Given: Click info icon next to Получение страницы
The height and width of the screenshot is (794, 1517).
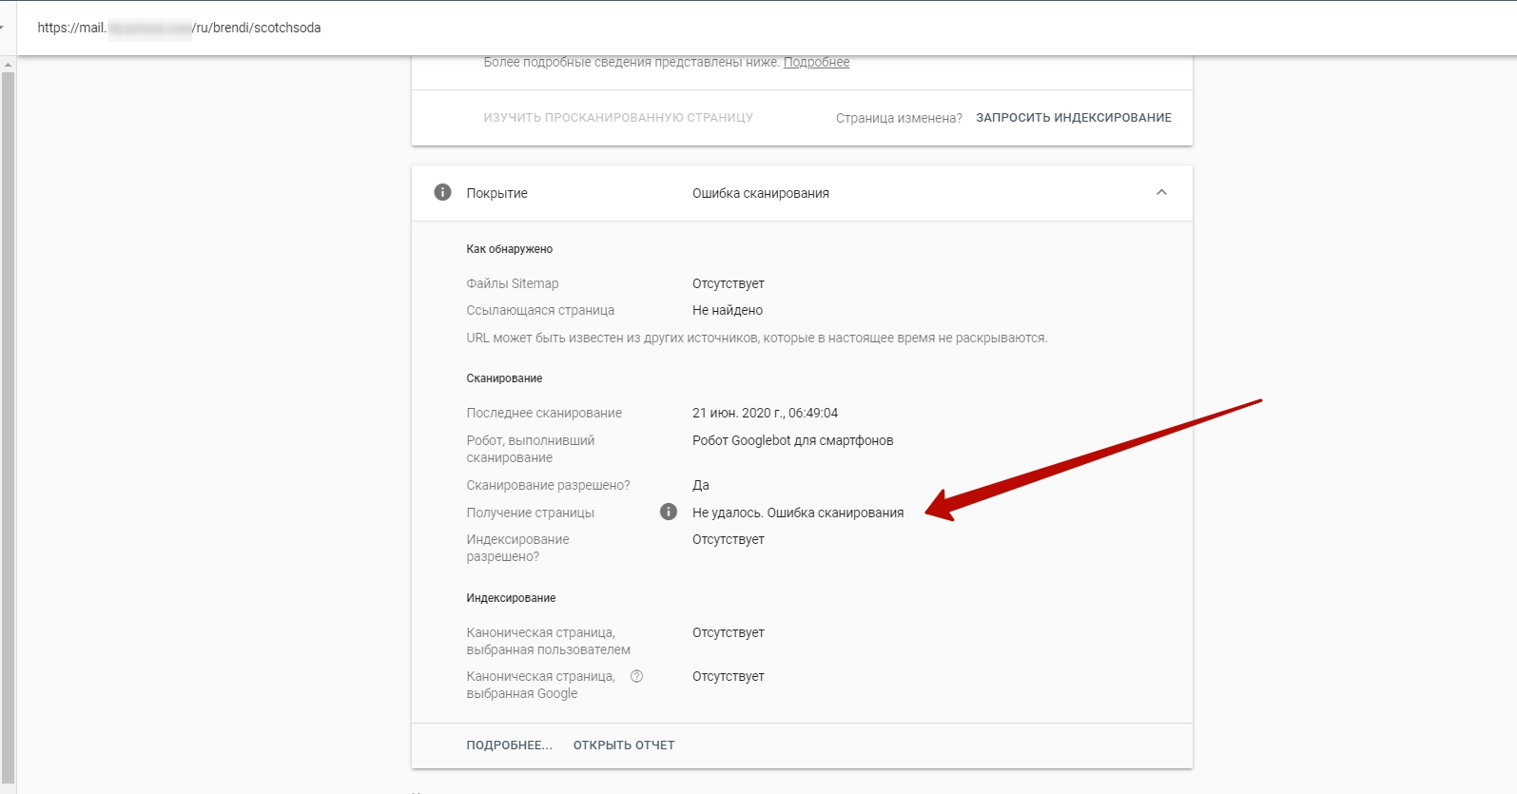Looking at the screenshot, I should tap(669, 513).
